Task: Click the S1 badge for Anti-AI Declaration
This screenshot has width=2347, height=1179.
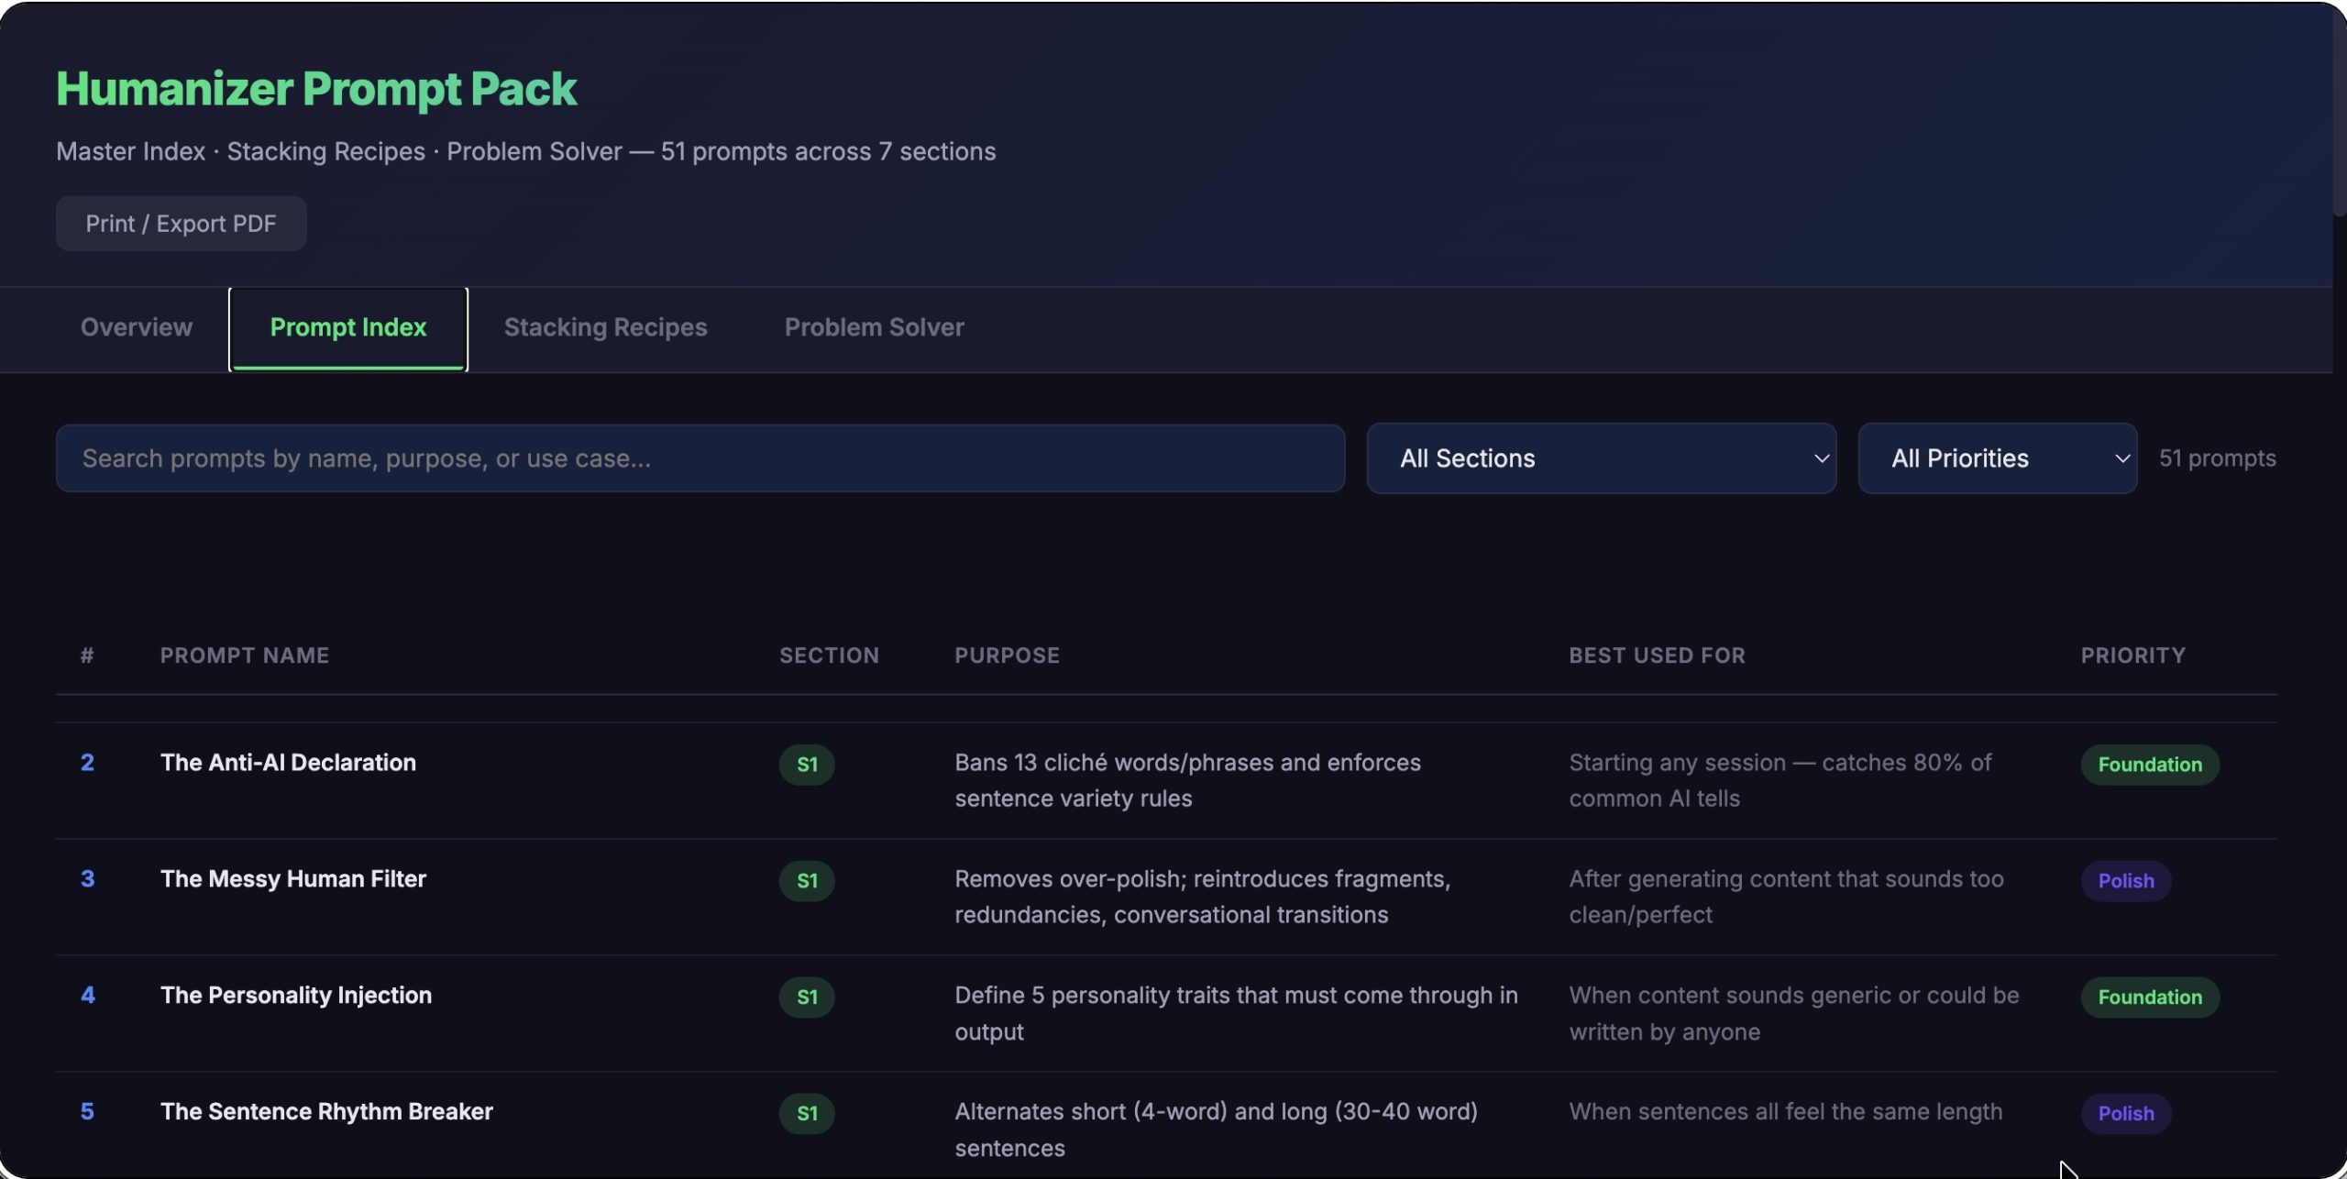Action: 806,765
